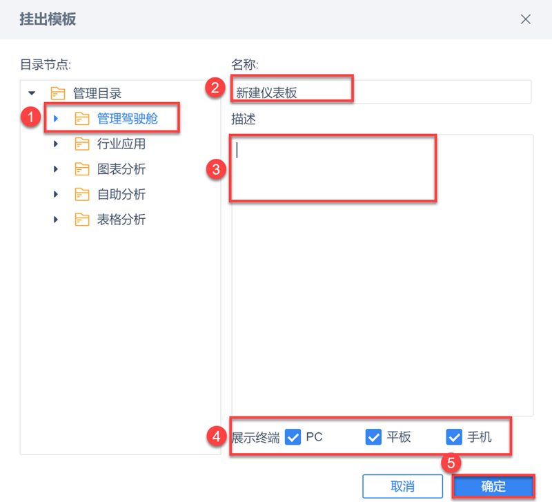Expand the 管理驾驶舱 tree node

coord(56,119)
